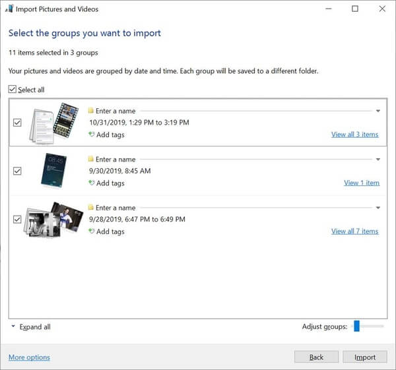Click the tag icon in the 9/28/2019 group
Image resolution: width=396 pixels, height=370 pixels.
coord(91,231)
